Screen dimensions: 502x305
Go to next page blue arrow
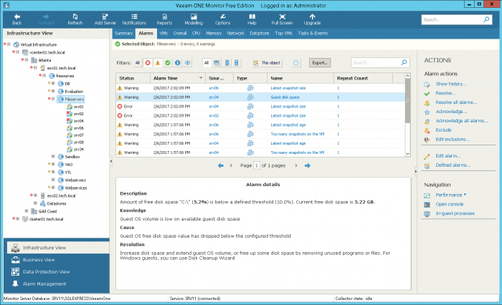(308, 165)
